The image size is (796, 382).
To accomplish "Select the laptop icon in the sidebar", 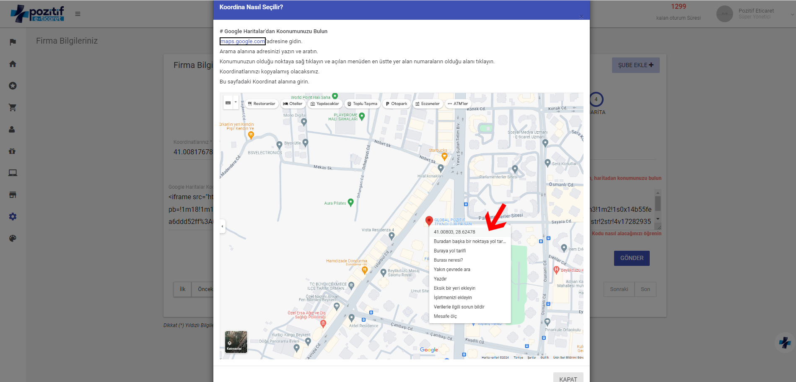I will pos(13,173).
